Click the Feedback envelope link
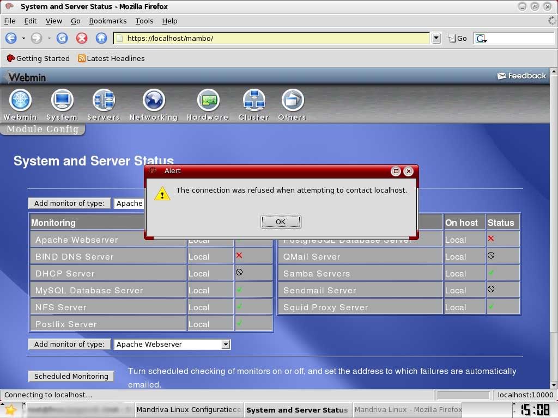This screenshot has height=418, width=558. pos(521,76)
